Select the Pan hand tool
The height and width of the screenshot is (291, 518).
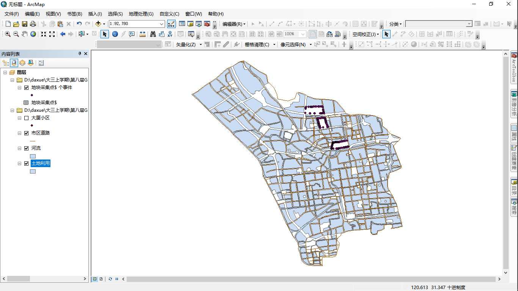tap(25, 34)
